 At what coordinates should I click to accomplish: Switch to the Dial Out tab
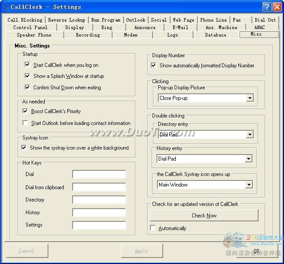pyautogui.click(x=265, y=20)
